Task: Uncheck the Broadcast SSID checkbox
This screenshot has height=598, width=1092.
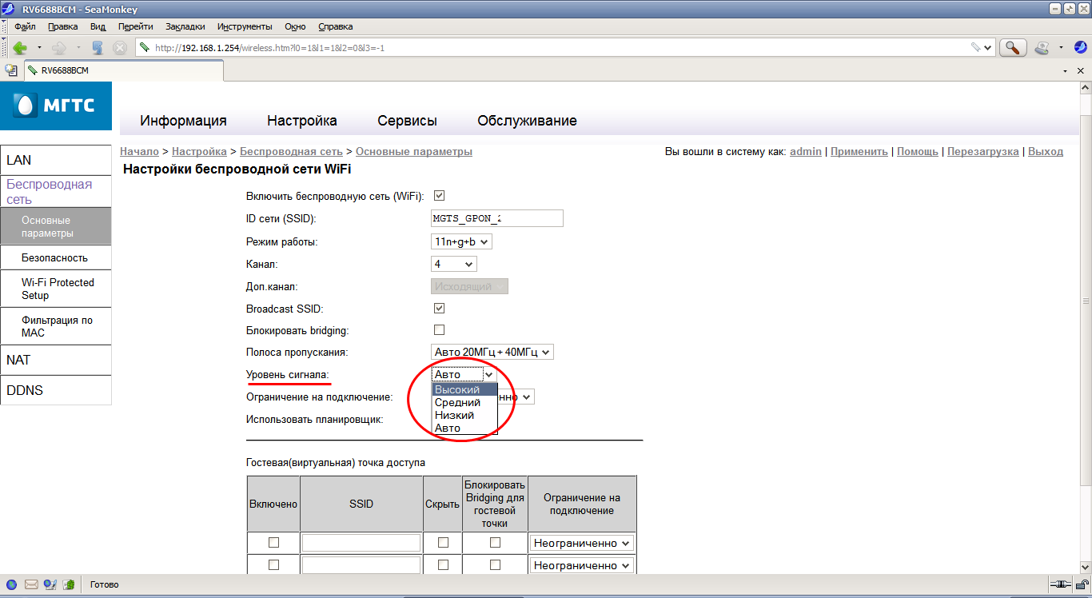Action: 439,309
